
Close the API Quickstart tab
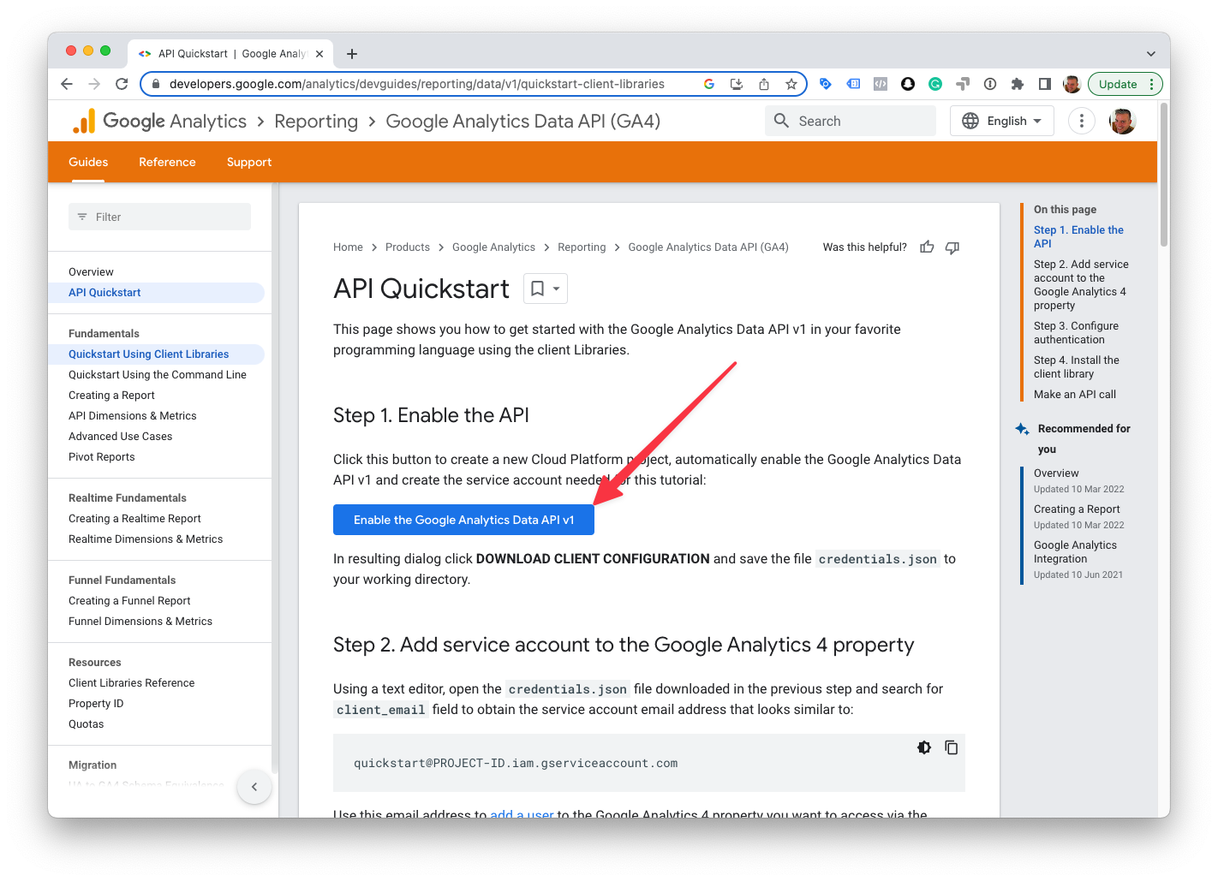(x=319, y=54)
